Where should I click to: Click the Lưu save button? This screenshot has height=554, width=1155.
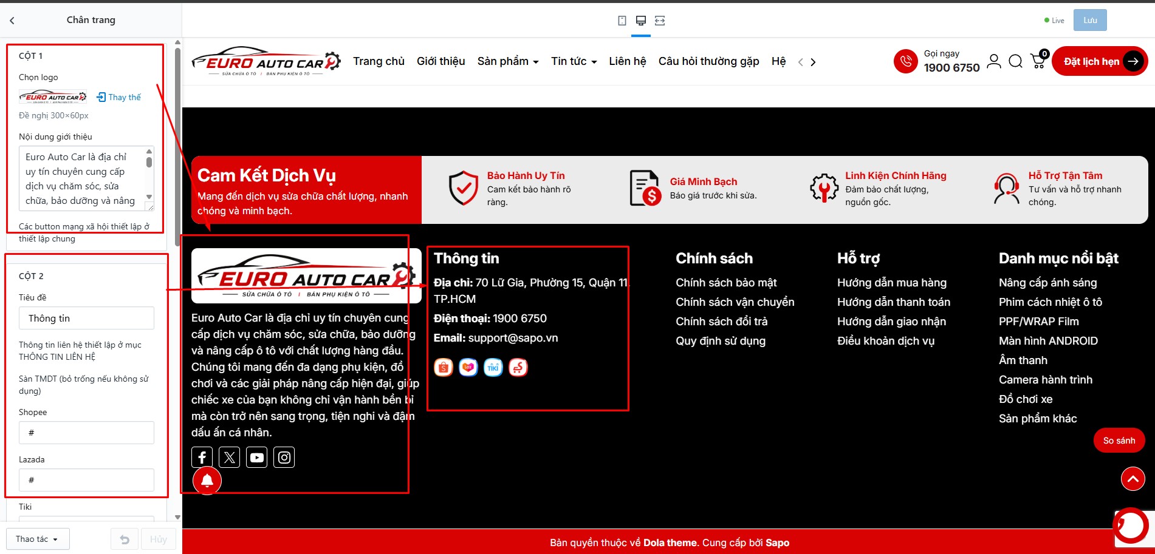pos(1090,20)
